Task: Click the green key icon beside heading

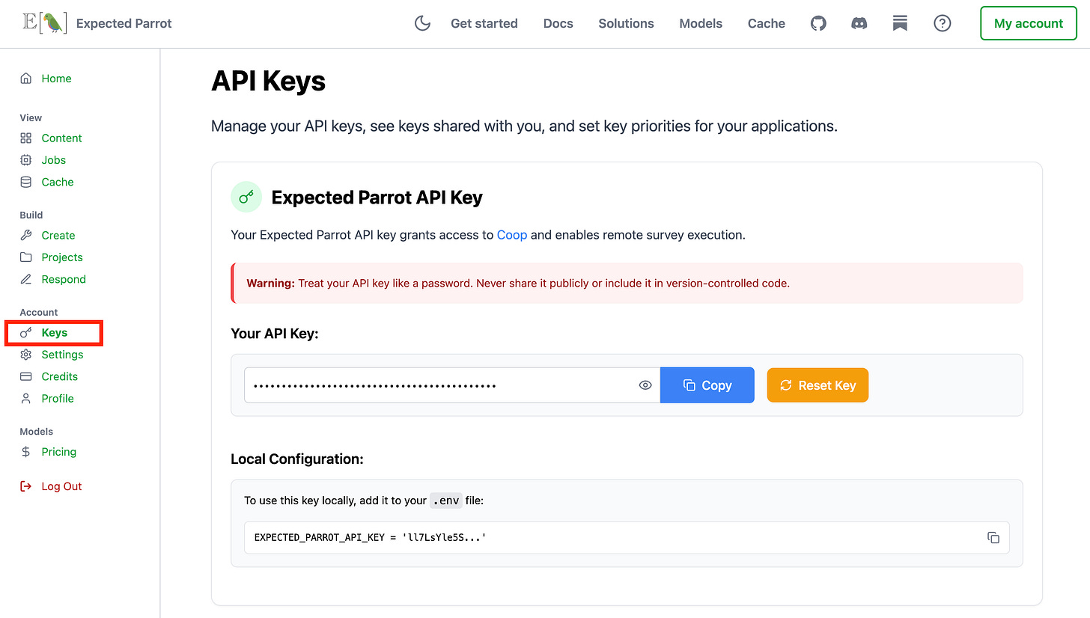Action: (x=246, y=197)
